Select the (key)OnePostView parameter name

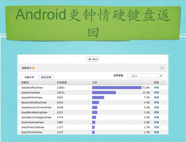click(32, 87)
